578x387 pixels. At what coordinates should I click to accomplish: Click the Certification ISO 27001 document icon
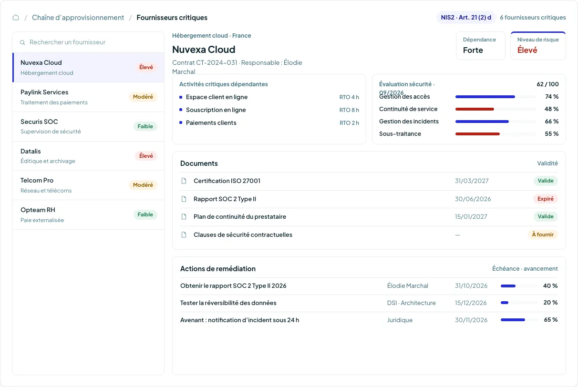[184, 181]
